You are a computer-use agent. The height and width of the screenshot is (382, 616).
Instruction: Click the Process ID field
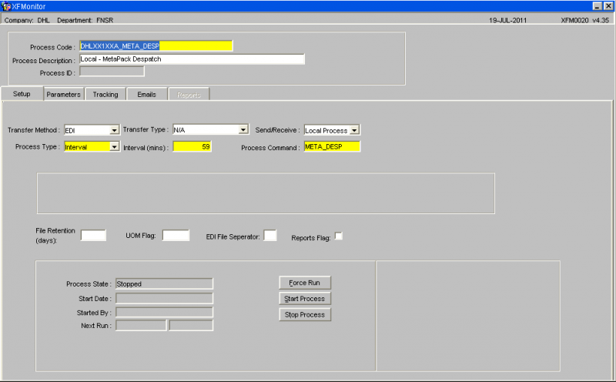112,72
